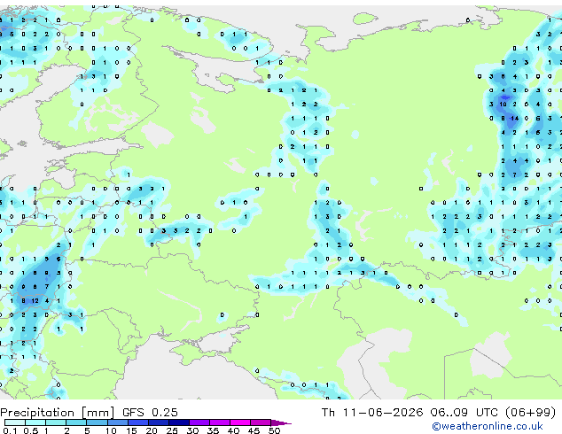Click the "(06+99)" forecast offset text
Image resolution: width=562 pixels, height=434 pixels.
click(531, 413)
